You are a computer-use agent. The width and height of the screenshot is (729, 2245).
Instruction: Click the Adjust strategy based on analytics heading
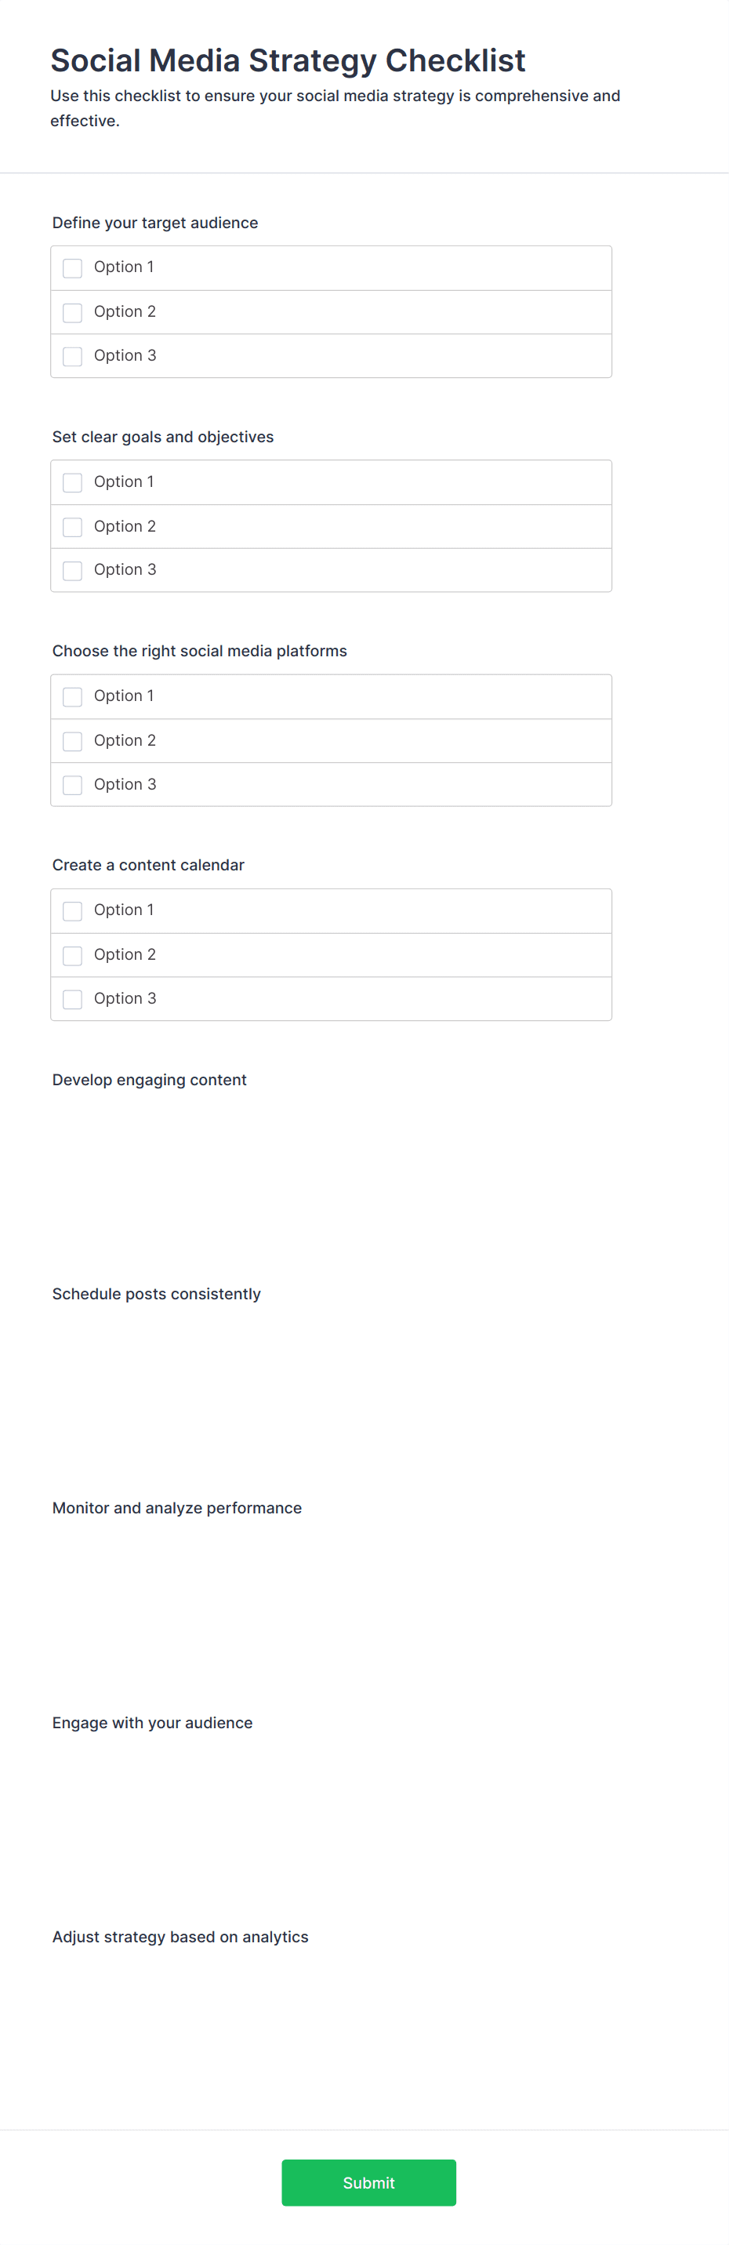coord(180,1938)
